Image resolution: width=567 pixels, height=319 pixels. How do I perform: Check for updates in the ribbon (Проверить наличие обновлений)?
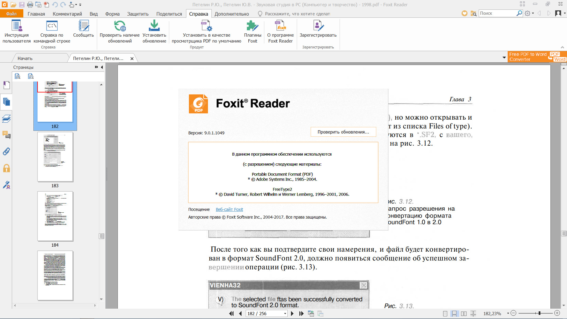pyautogui.click(x=120, y=31)
